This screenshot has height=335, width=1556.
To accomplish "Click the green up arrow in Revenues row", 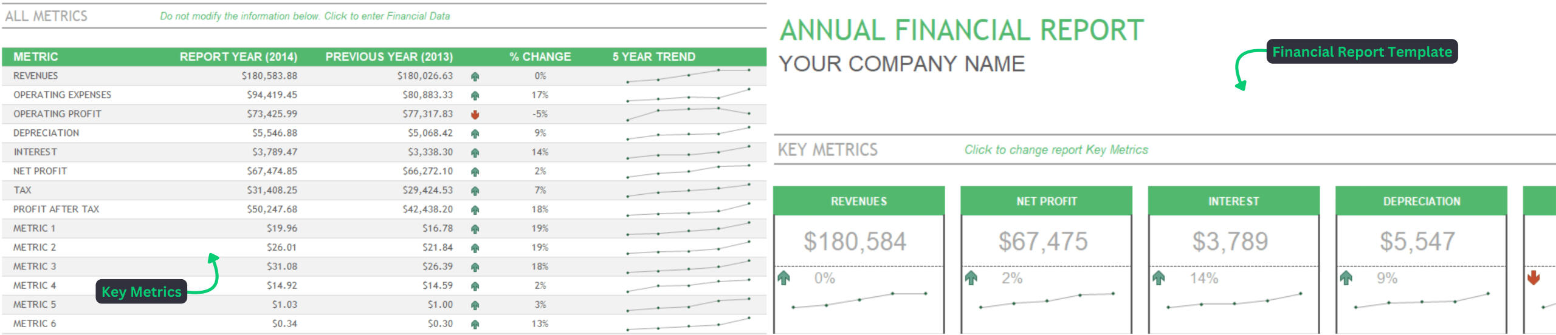I will [x=475, y=76].
